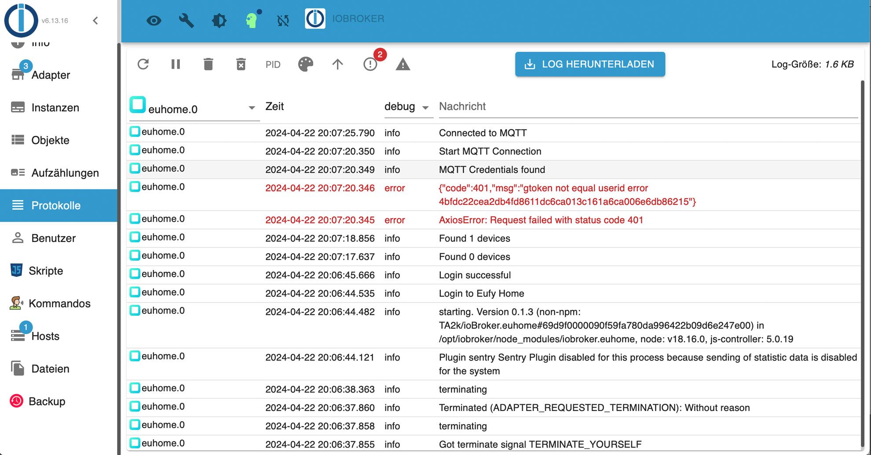Screen dimensions: 871x455
Task: Toggle the theme brightness icon
Action: [219, 20]
